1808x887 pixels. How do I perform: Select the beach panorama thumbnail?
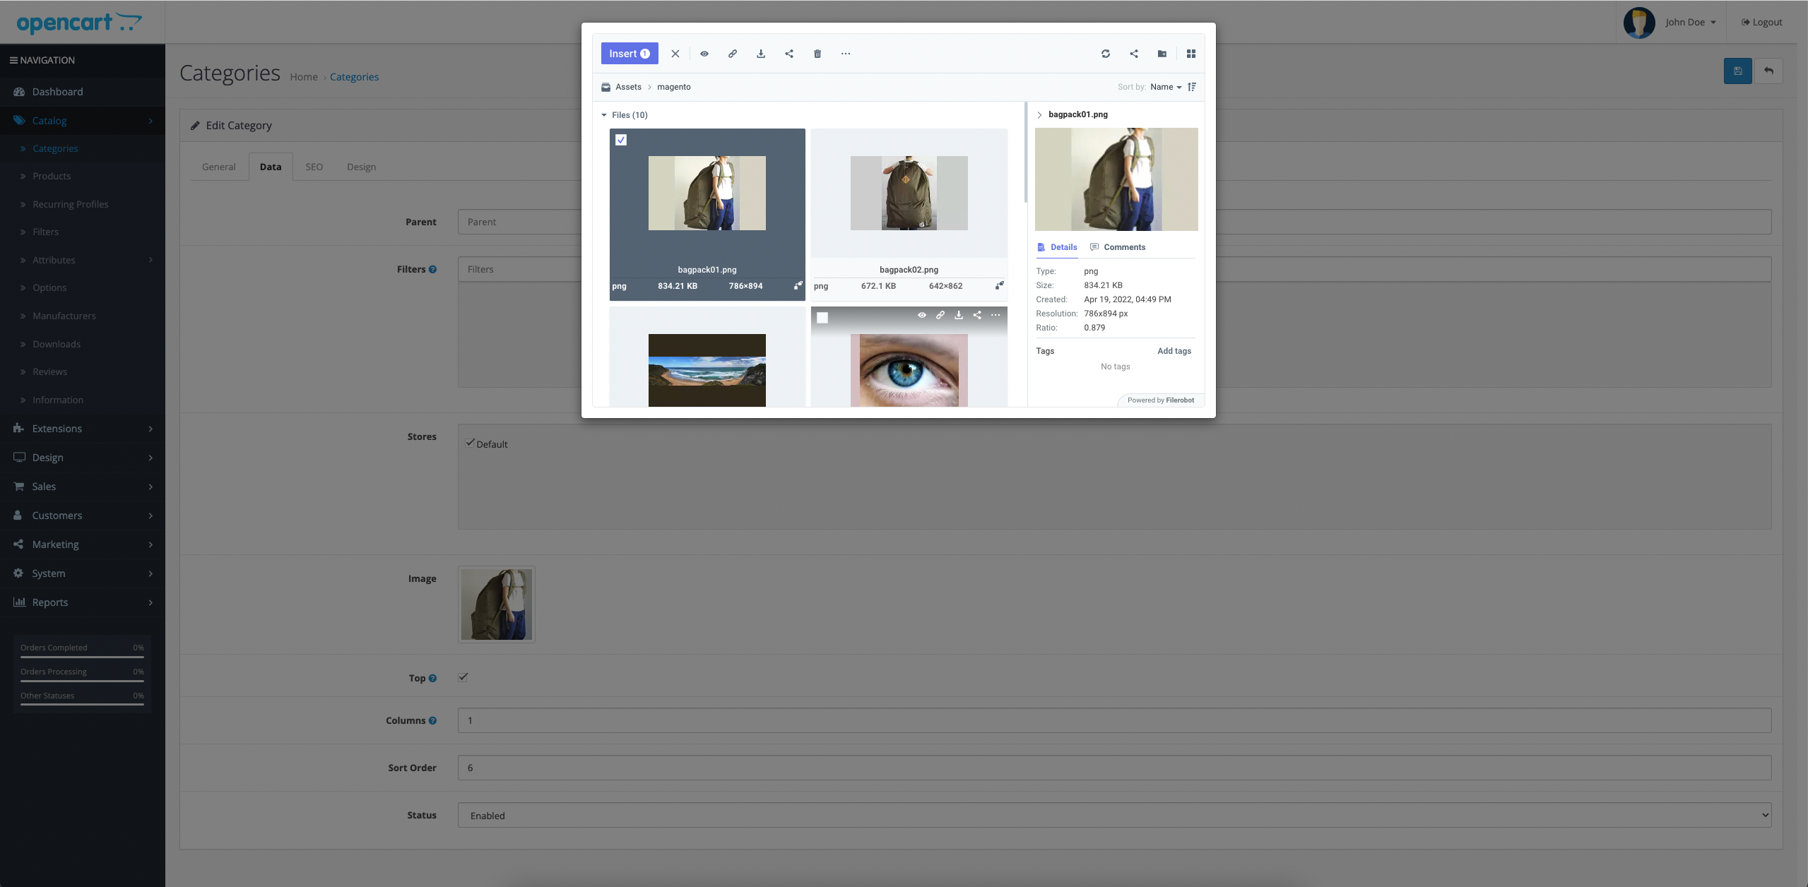click(x=707, y=370)
